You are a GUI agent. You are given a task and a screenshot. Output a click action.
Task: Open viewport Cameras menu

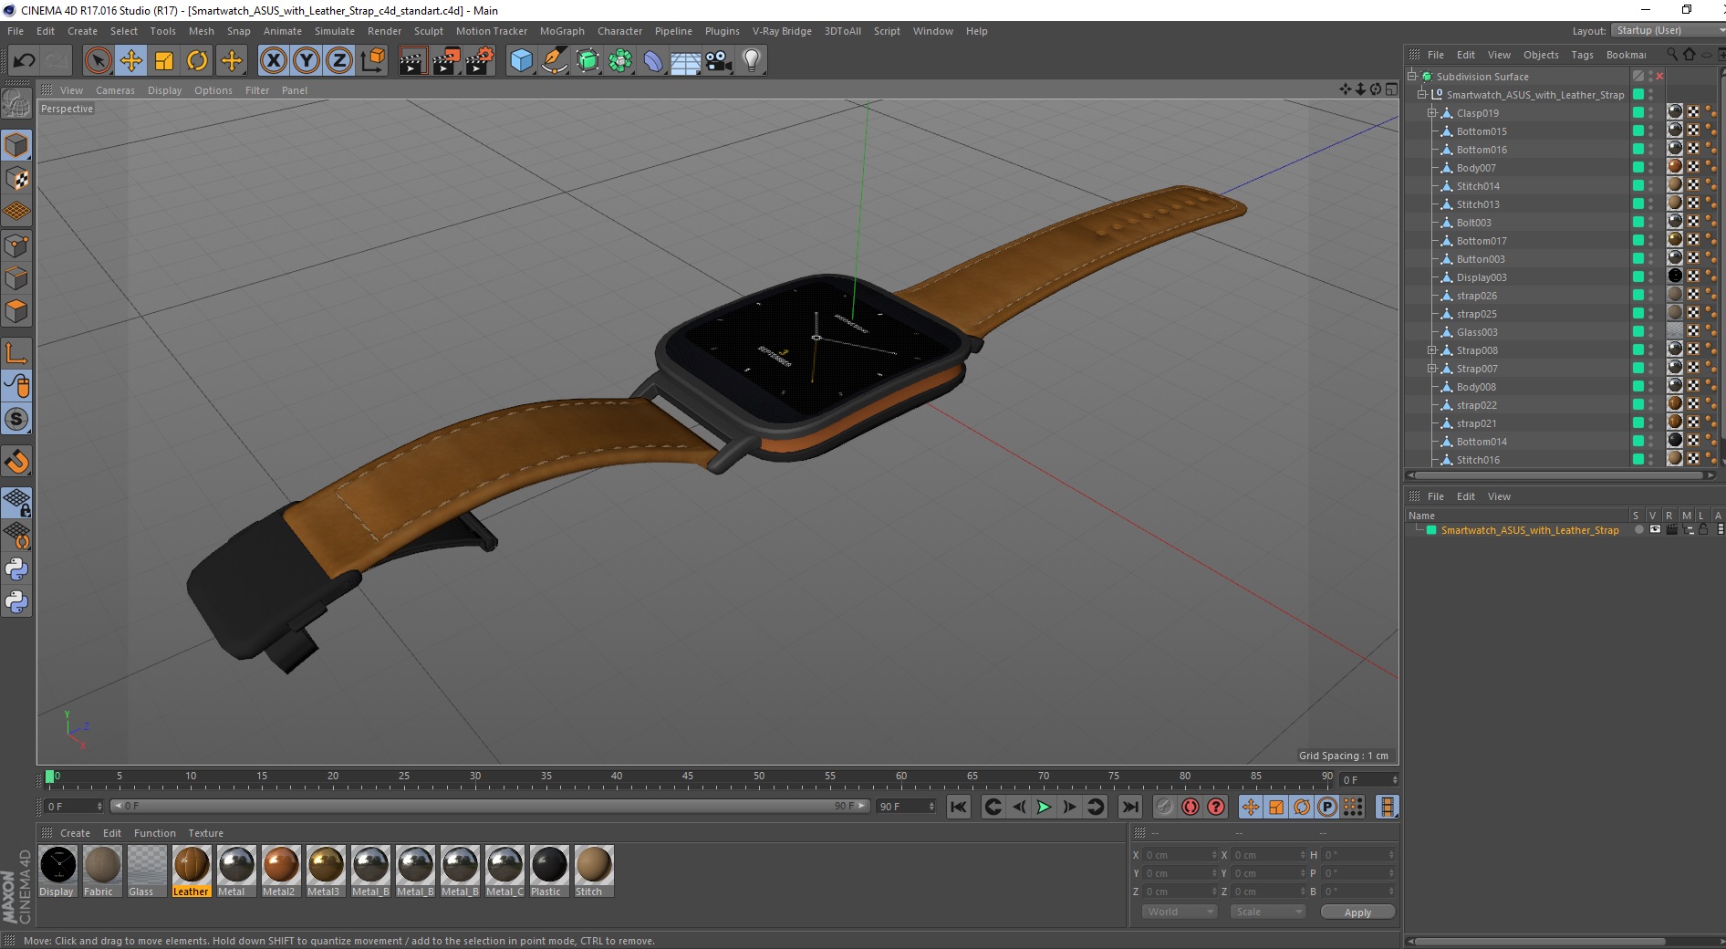[115, 90]
